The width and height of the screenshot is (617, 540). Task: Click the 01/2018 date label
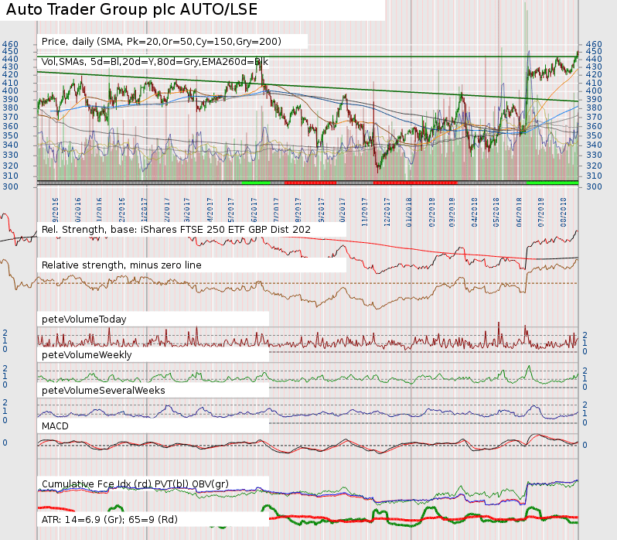(x=409, y=212)
